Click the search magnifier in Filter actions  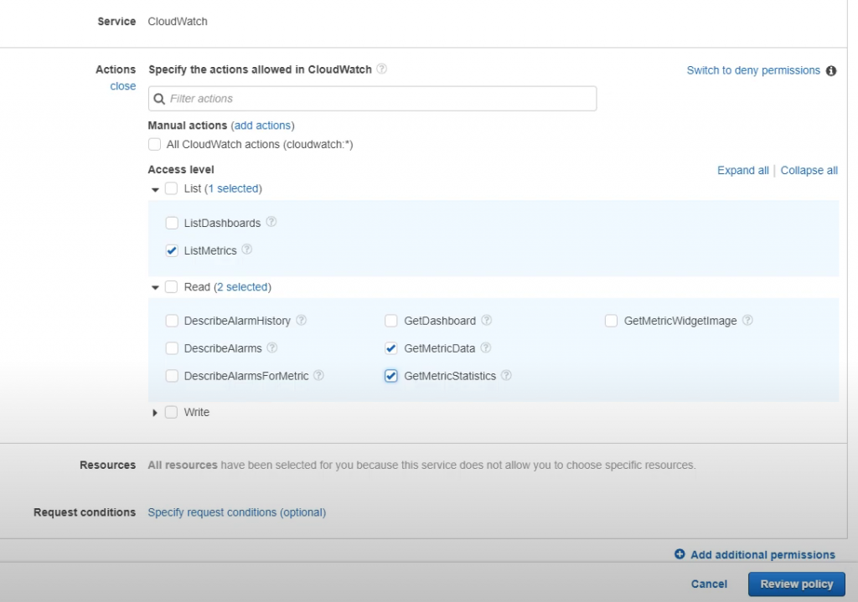(x=159, y=99)
